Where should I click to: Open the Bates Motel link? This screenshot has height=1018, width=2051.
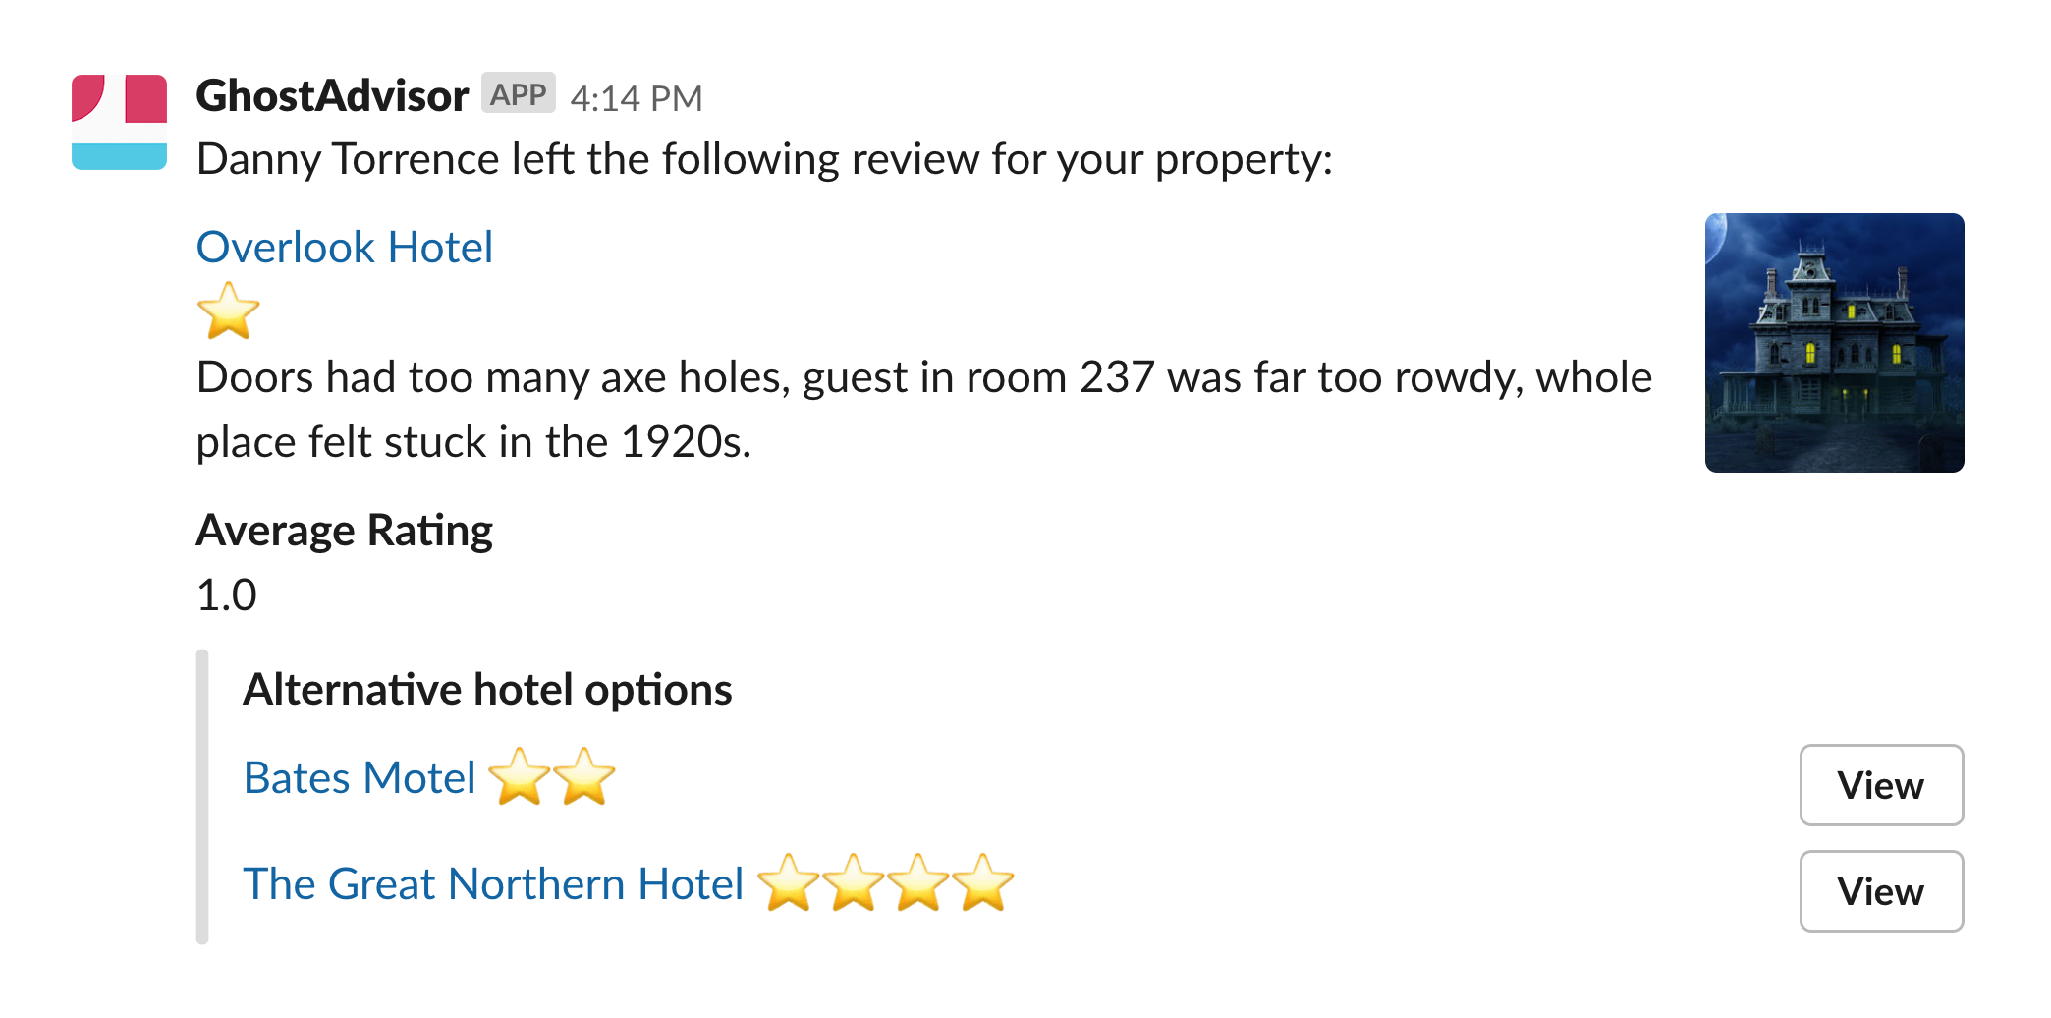pyautogui.click(x=360, y=777)
